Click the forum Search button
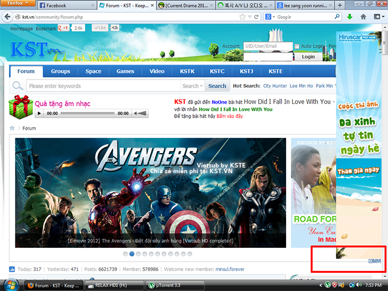The height and width of the screenshot is (291, 388). coord(217,86)
